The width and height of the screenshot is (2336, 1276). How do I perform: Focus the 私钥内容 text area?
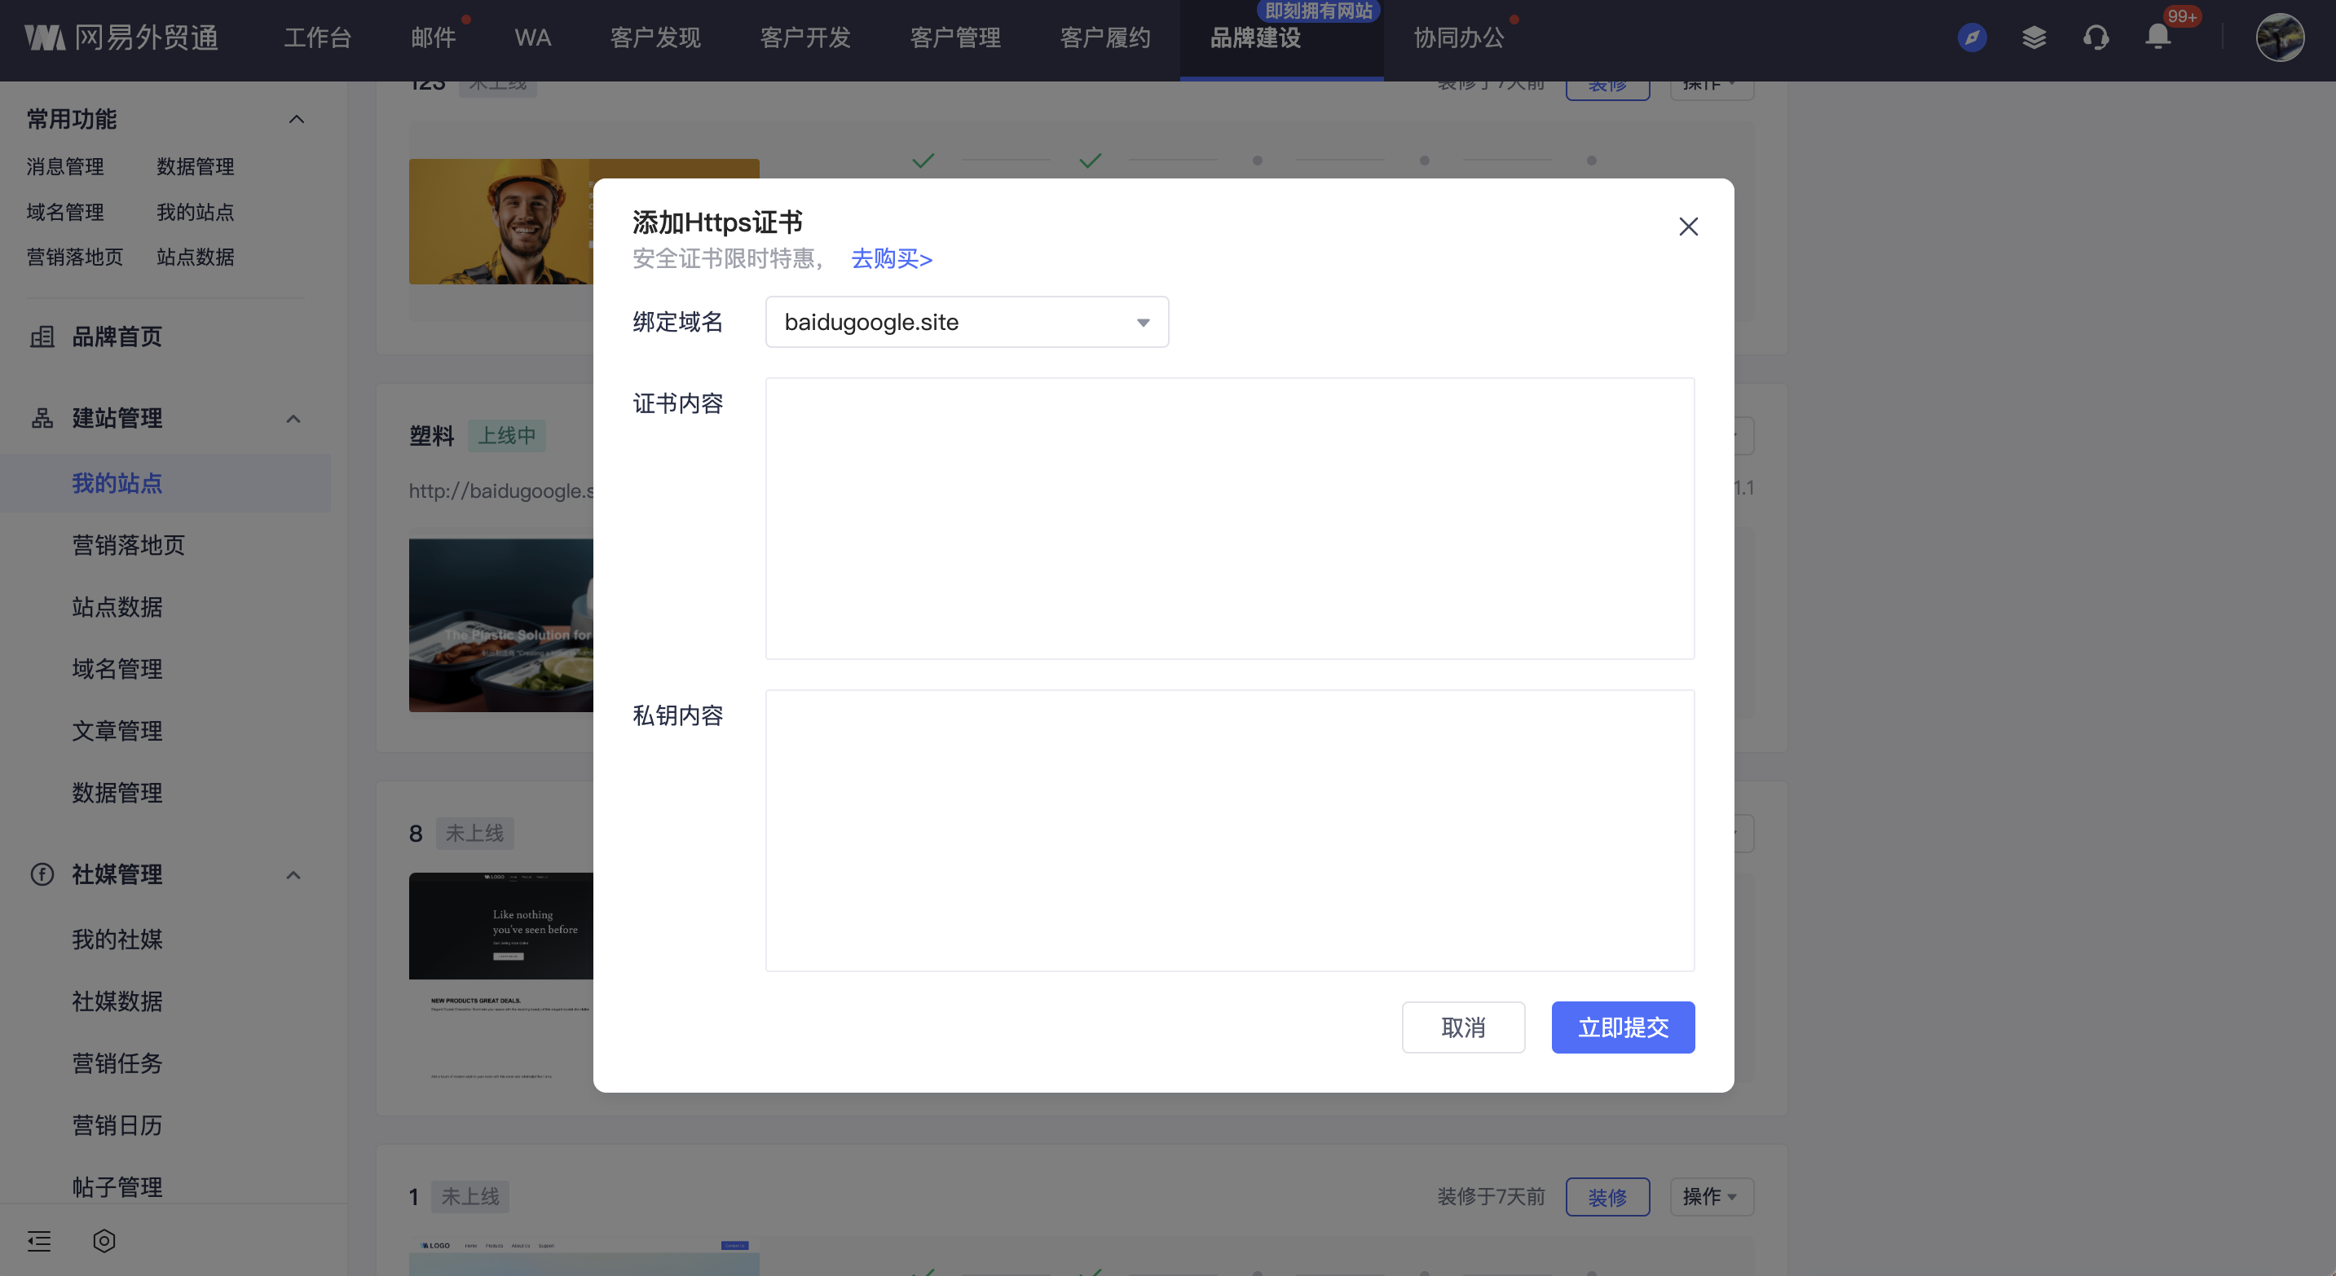click(x=1229, y=830)
